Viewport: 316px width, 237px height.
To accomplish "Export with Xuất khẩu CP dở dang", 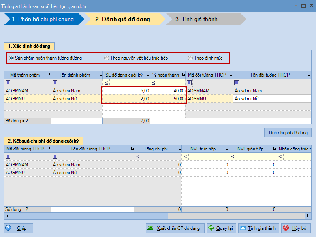I will tap(175, 228).
